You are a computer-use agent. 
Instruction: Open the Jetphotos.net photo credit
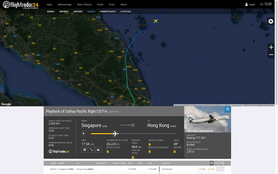pos(199,131)
